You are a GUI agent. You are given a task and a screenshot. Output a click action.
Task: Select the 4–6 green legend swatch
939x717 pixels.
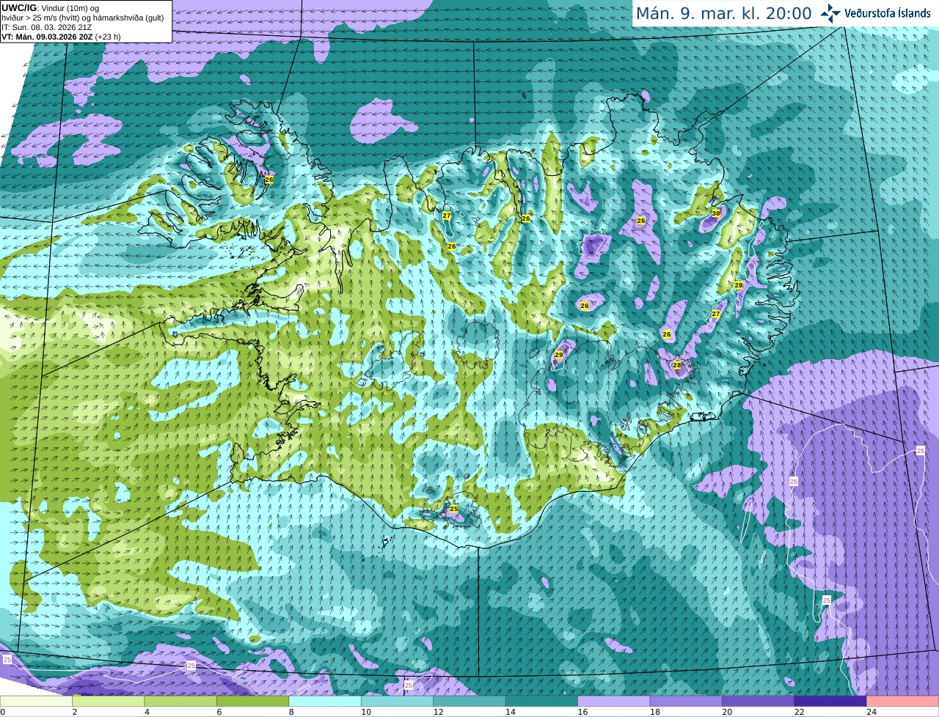(x=180, y=702)
